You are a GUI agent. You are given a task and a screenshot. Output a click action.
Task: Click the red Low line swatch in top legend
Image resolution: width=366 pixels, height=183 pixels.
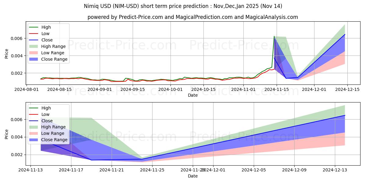[x=34, y=34]
